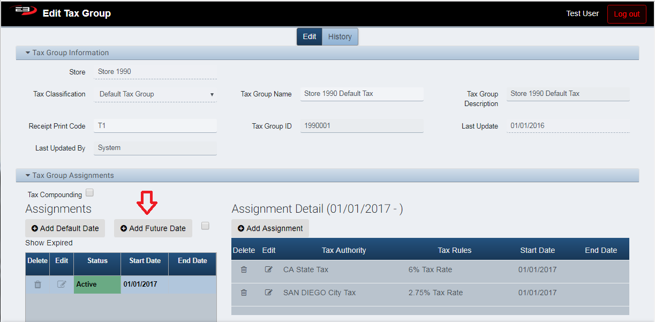655x322 pixels.
Task: Click the Tax Group Name input field
Action: tap(362, 94)
